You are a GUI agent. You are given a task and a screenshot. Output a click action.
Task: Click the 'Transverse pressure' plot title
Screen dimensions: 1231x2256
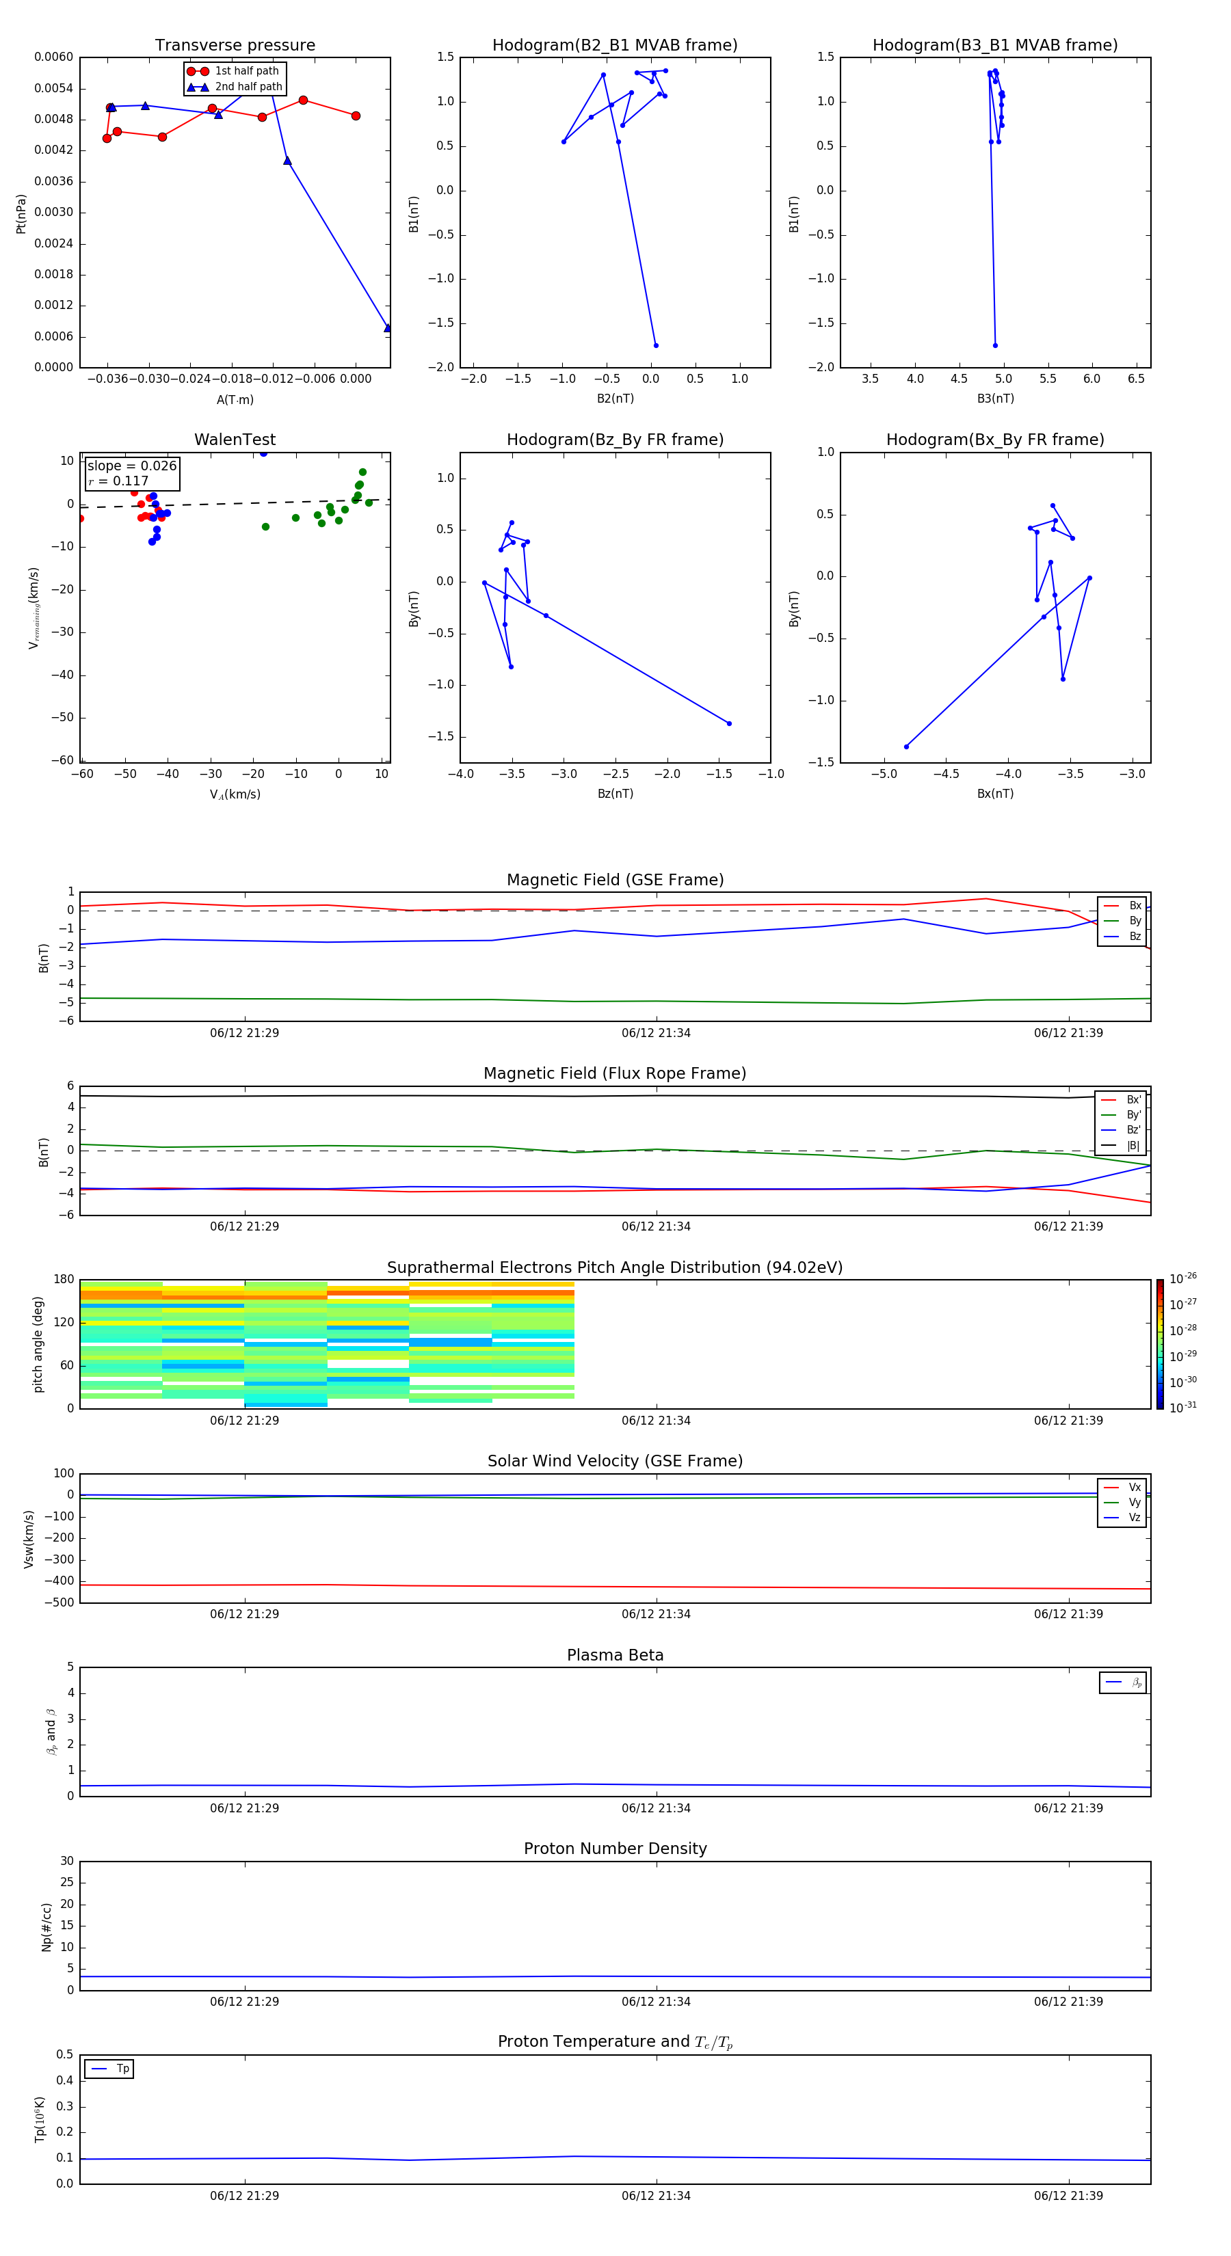tap(235, 46)
